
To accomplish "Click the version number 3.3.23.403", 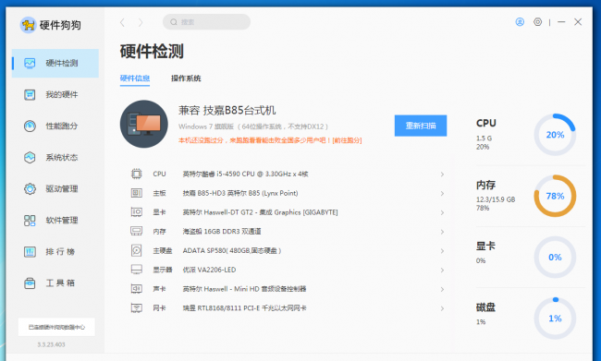I will tap(51, 344).
